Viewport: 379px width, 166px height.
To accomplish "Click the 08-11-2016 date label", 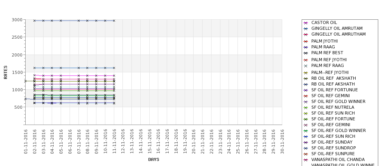I will (x=87, y=142).
